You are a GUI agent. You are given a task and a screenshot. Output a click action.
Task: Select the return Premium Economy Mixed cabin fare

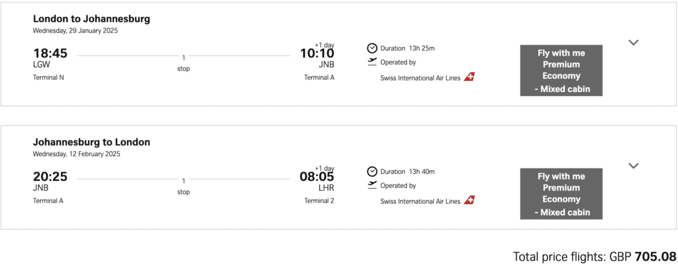click(x=561, y=194)
